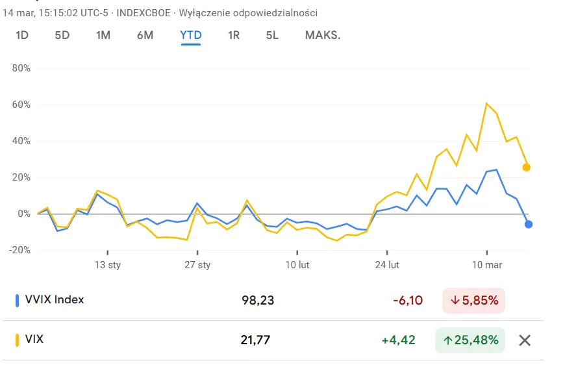Image resolution: width=565 pixels, height=365 pixels.
Task: Click the 10 lut date axis label
Action: [x=297, y=265]
